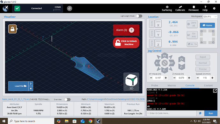This screenshot has width=220, height=124.
Task: Switch to the Macros tab
Action: tap(172, 85)
